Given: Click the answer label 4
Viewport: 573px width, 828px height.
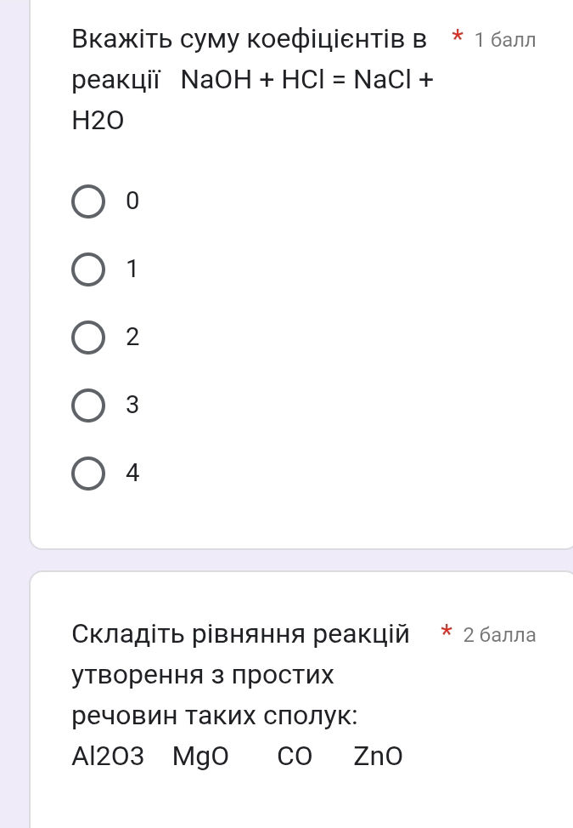Looking at the screenshot, I should point(133,473).
